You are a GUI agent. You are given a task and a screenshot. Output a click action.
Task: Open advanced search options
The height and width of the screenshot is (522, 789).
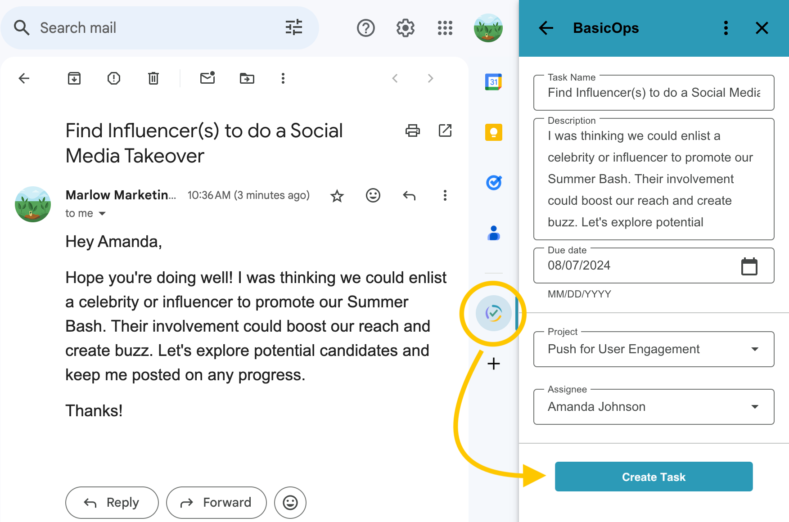pos(294,27)
